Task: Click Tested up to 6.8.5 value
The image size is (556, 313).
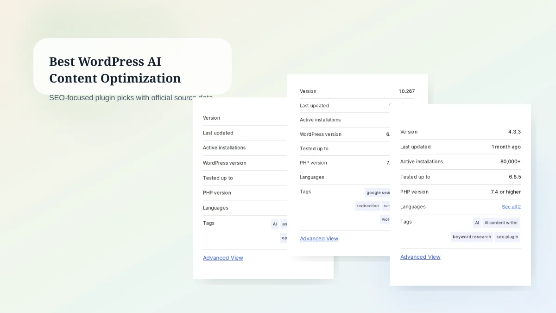Action: [x=514, y=177]
